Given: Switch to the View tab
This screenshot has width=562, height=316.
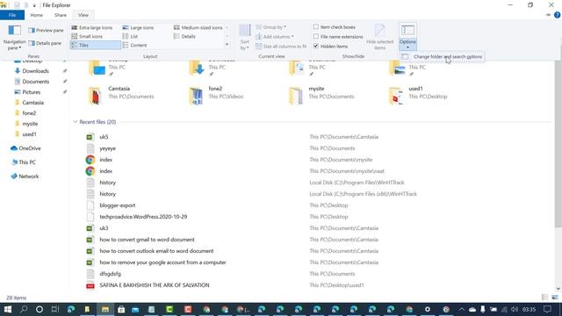Looking at the screenshot, I should coord(83,15).
